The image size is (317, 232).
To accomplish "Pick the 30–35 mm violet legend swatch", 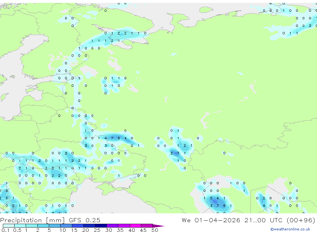I will tap(113, 226).
